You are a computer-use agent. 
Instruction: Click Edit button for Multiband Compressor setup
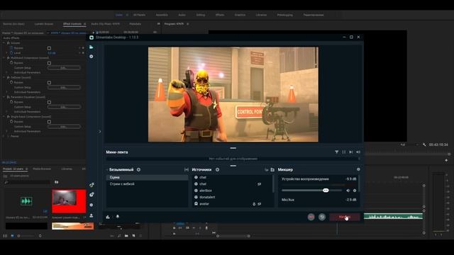(64, 68)
